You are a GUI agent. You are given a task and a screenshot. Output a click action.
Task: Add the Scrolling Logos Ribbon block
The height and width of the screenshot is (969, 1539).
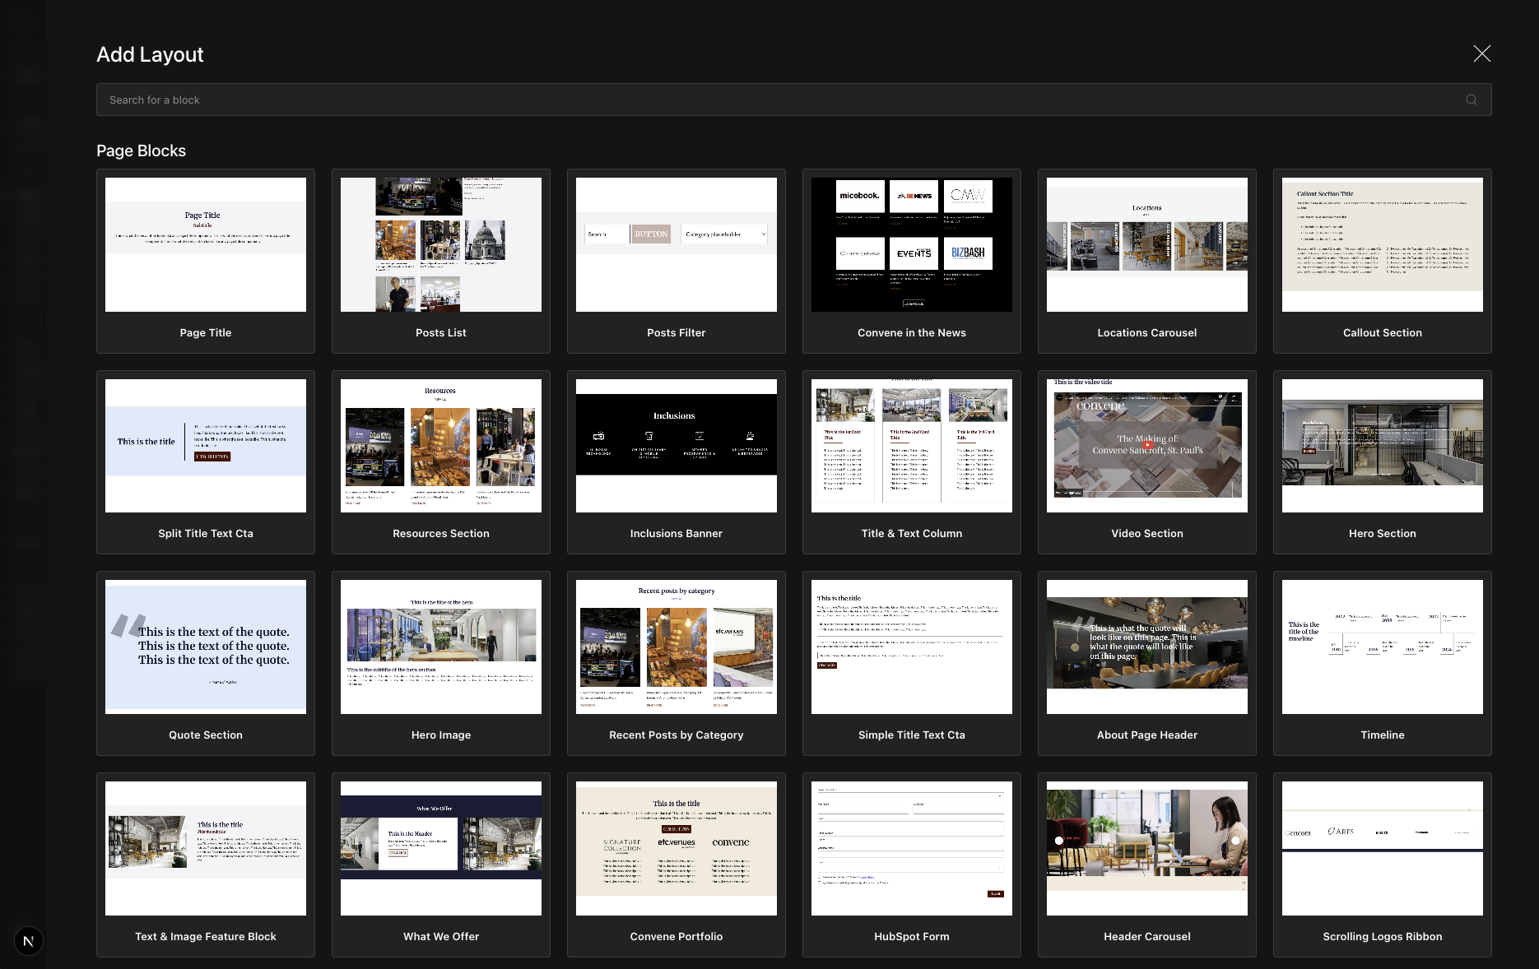click(x=1382, y=865)
